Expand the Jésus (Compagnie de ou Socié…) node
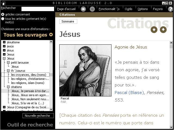 (x=4, y=107)
